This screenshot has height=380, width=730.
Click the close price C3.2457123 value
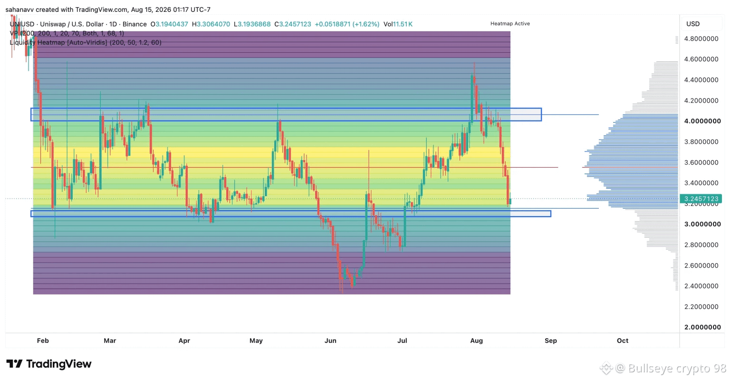[x=293, y=24]
